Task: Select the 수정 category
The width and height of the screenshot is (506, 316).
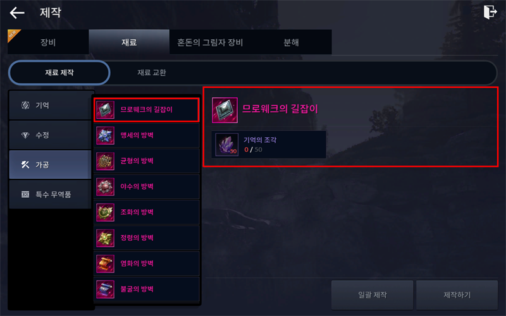Action: [50, 135]
